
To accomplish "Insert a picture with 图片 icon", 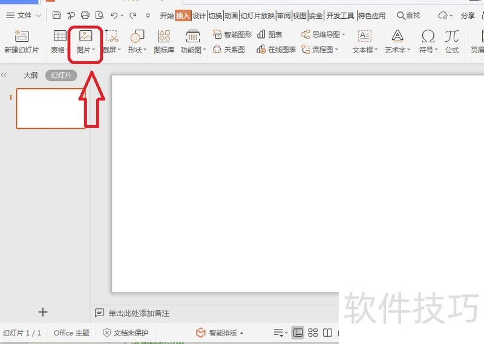I will coord(85,42).
